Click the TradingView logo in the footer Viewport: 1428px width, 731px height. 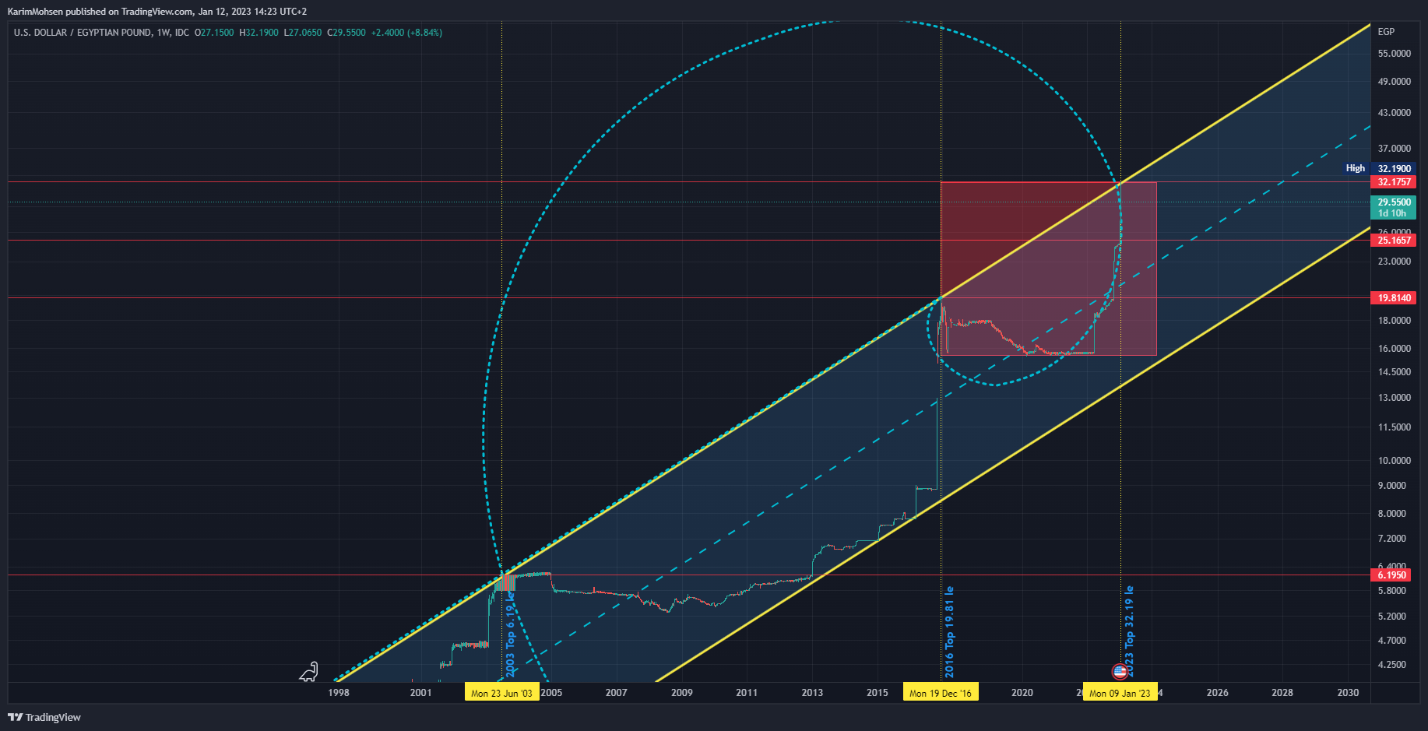[x=44, y=717]
